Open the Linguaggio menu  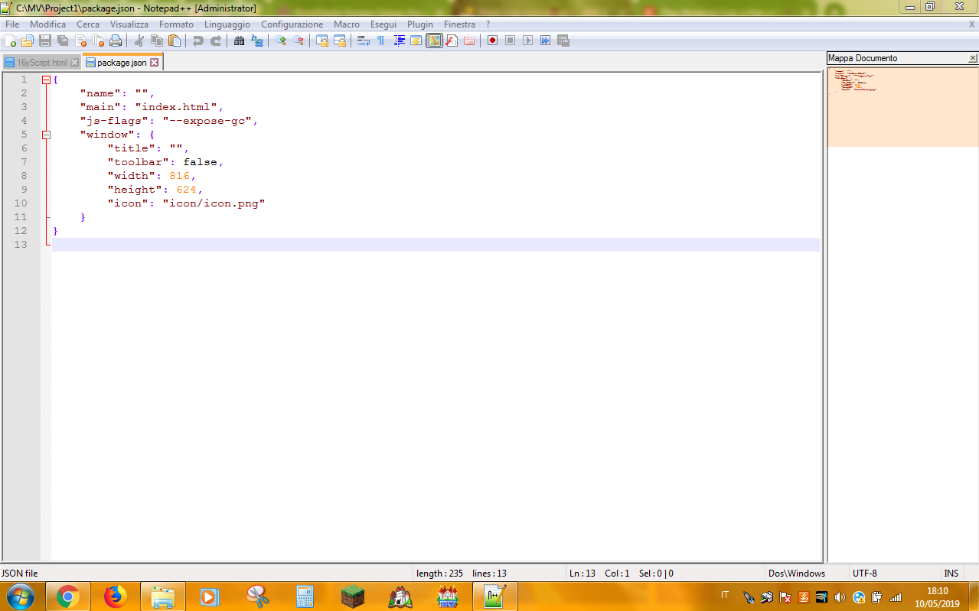227,24
